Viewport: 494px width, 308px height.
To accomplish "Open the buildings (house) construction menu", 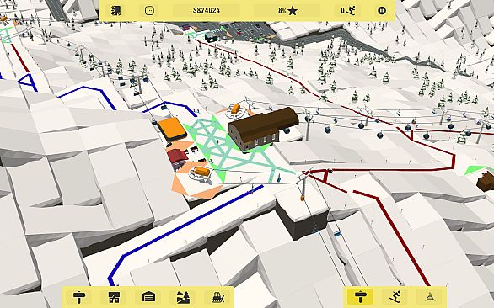I will (x=114, y=297).
